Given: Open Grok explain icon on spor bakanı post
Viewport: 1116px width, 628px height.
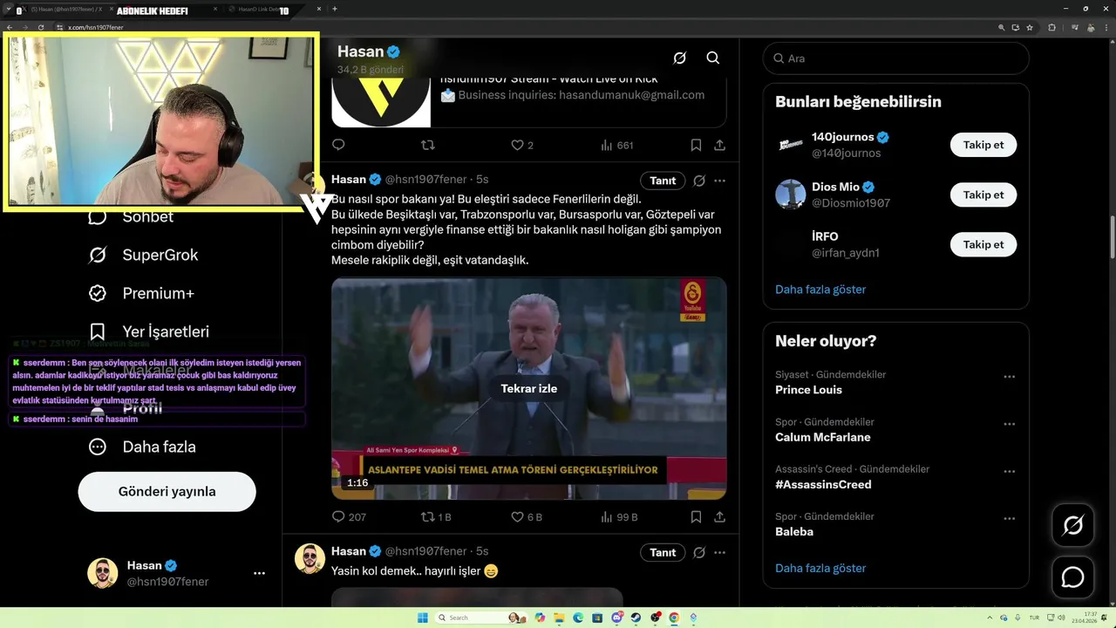Looking at the screenshot, I should [699, 181].
